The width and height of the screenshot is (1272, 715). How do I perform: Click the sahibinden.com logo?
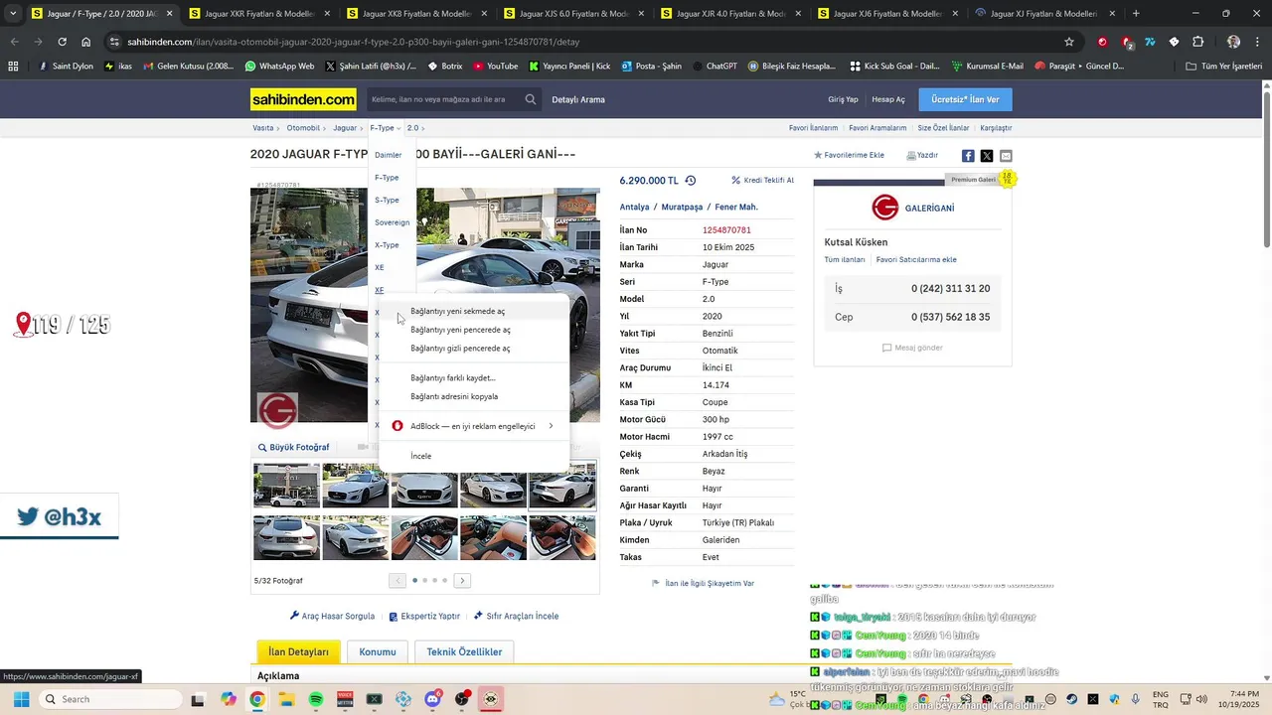(x=303, y=99)
